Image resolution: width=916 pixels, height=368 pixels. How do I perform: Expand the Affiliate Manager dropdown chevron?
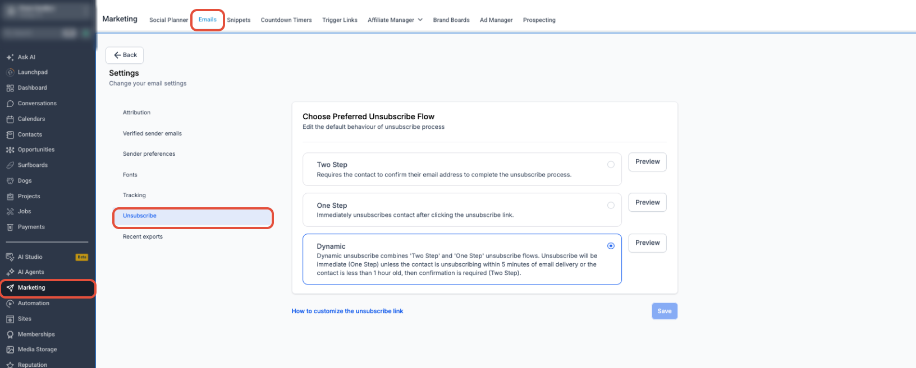420,20
